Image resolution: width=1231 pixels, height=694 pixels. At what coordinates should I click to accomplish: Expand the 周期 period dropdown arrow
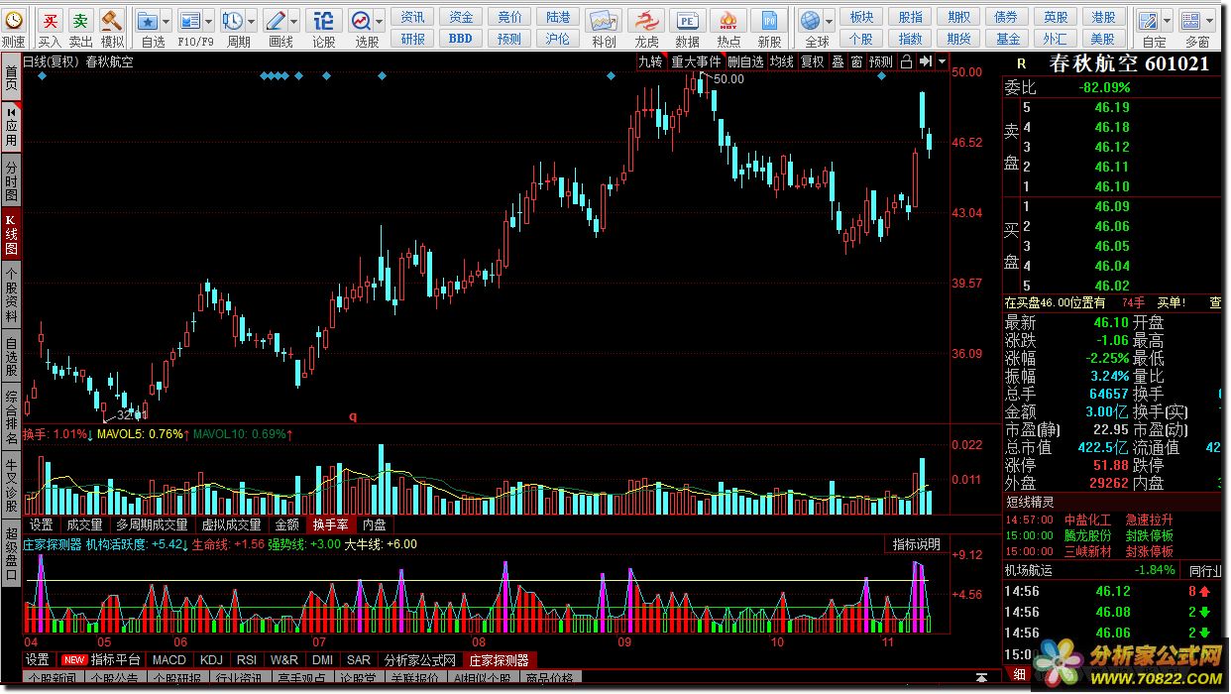[x=251, y=21]
